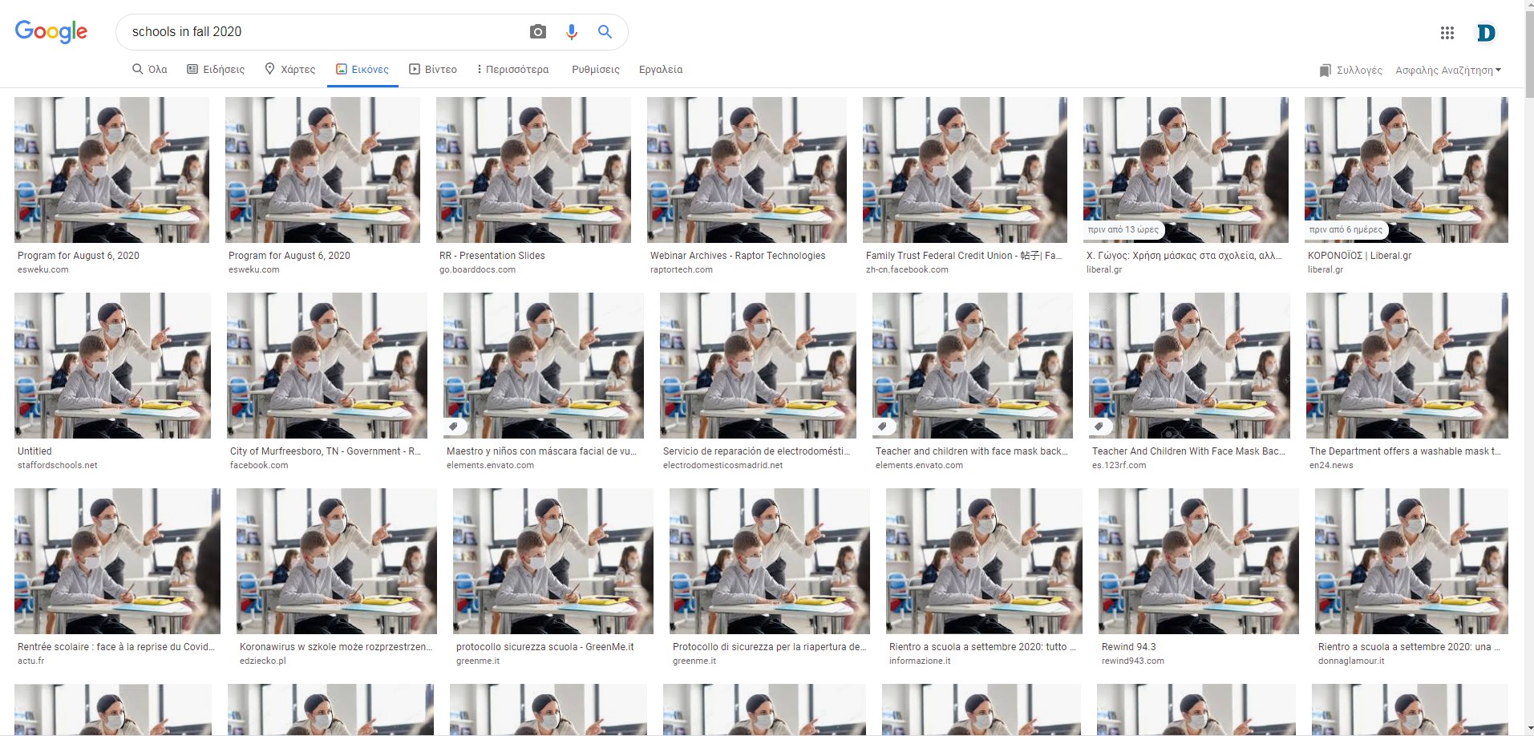The height and width of the screenshot is (736, 1534).
Task: Open the account avatar with the D
Action: pos(1486,33)
